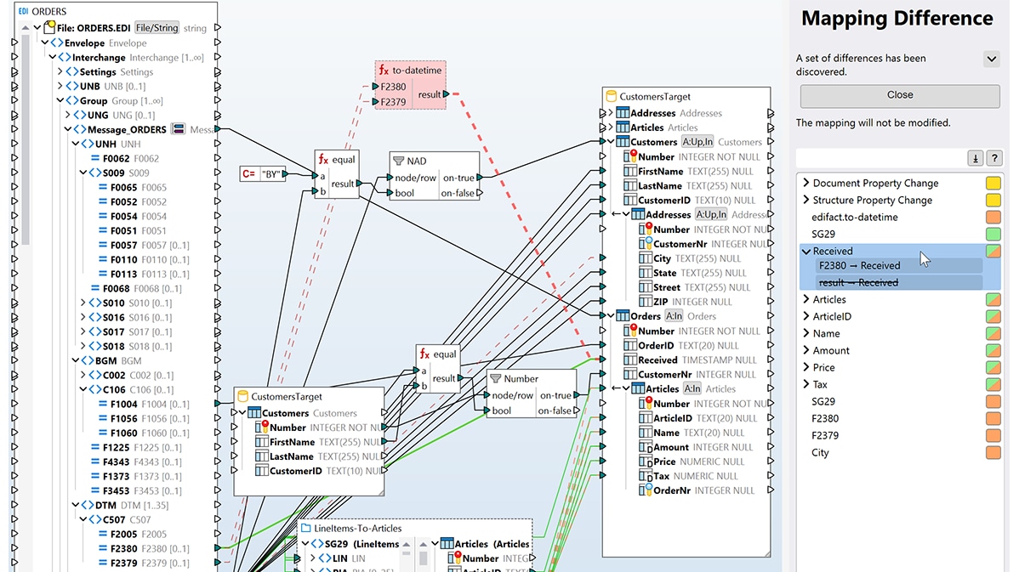Image resolution: width=1019 pixels, height=572 pixels.
Task: Collapse SG29 (LineItems) node in LineItems-To-Articles
Action: coord(305,543)
